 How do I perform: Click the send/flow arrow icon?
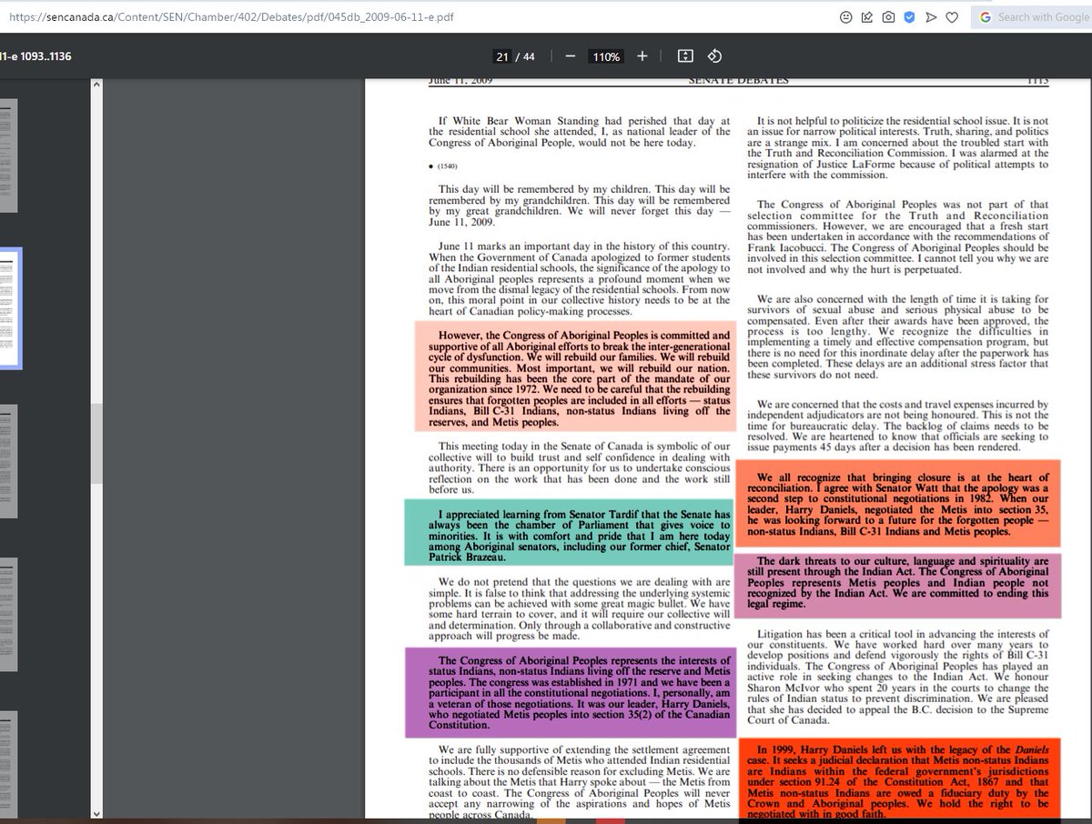[x=930, y=16]
